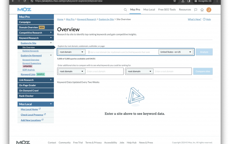Image resolution: width=230 pixels, height=144 pixels.
Task: Open second compare-site root domain dropdown
Action: tap(140, 71)
